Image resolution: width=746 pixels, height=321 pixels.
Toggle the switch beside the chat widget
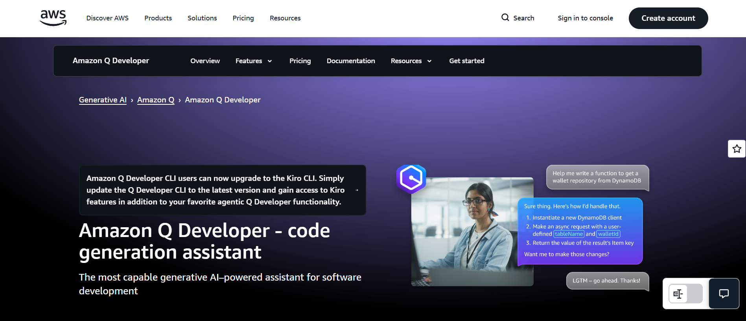pyautogui.click(x=685, y=294)
